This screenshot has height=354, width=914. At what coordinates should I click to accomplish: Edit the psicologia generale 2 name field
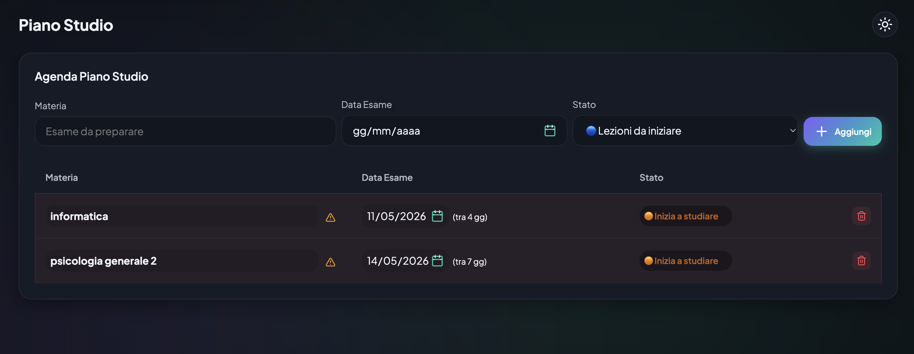click(182, 261)
